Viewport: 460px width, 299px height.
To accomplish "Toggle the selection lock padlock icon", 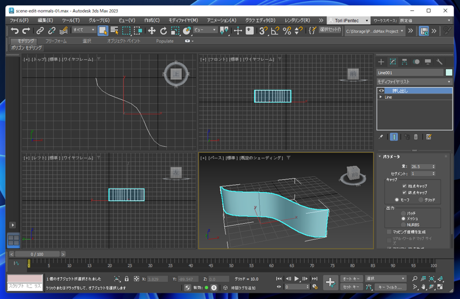I will (x=126, y=279).
